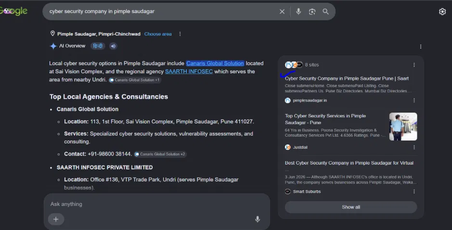Image resolution: width=452 pixels, height=230 pixels.
Task: Open the SAARTH INFOSEC link
Action: pyautogui.click(x=189, y=71)
